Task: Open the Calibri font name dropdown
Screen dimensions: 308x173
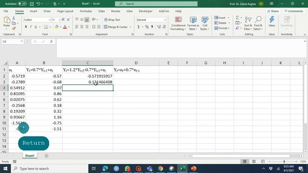Action: [x=50, y=20]
